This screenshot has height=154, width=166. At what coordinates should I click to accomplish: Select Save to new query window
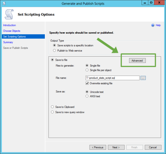(53, 112)
